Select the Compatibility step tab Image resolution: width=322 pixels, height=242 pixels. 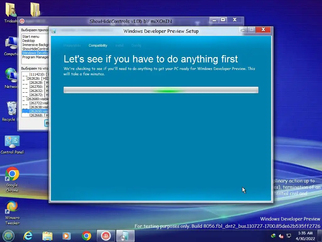[98, 45]
